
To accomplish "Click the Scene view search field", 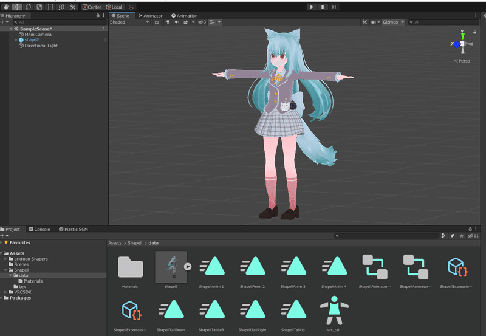I will point(443,22).
